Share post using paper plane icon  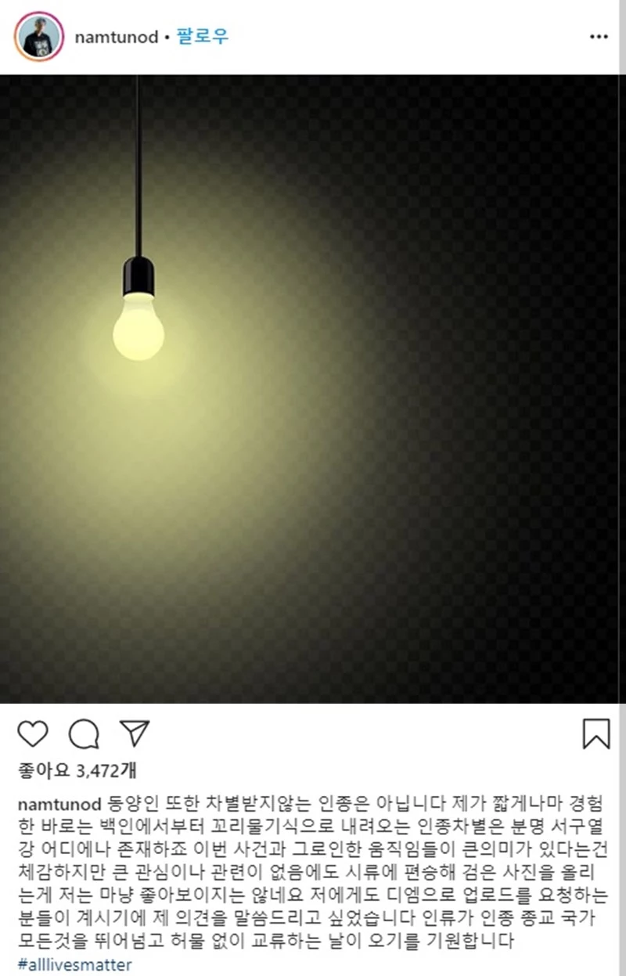(134, 733)
